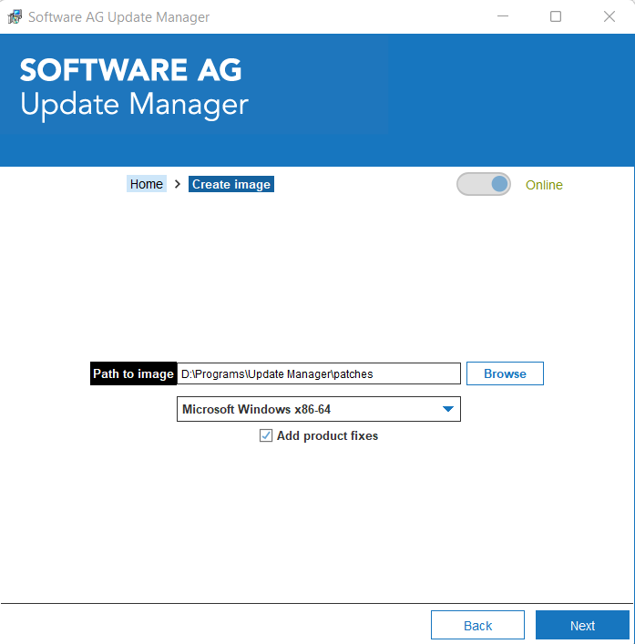Click the Add product fixes label text

coord(327,435)
